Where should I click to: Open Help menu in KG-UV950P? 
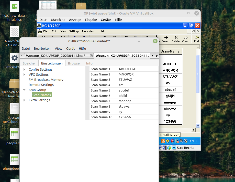tap(103, 31)
